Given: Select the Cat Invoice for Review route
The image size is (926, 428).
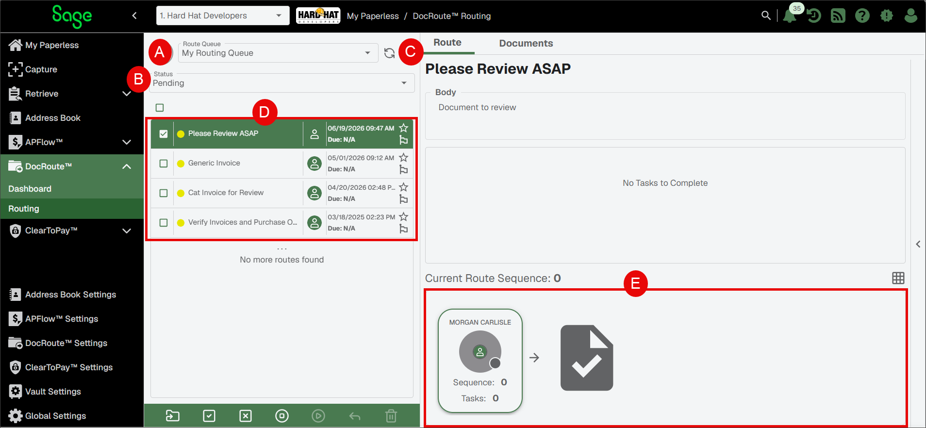Looking at the screenshot, I should 282,193.
